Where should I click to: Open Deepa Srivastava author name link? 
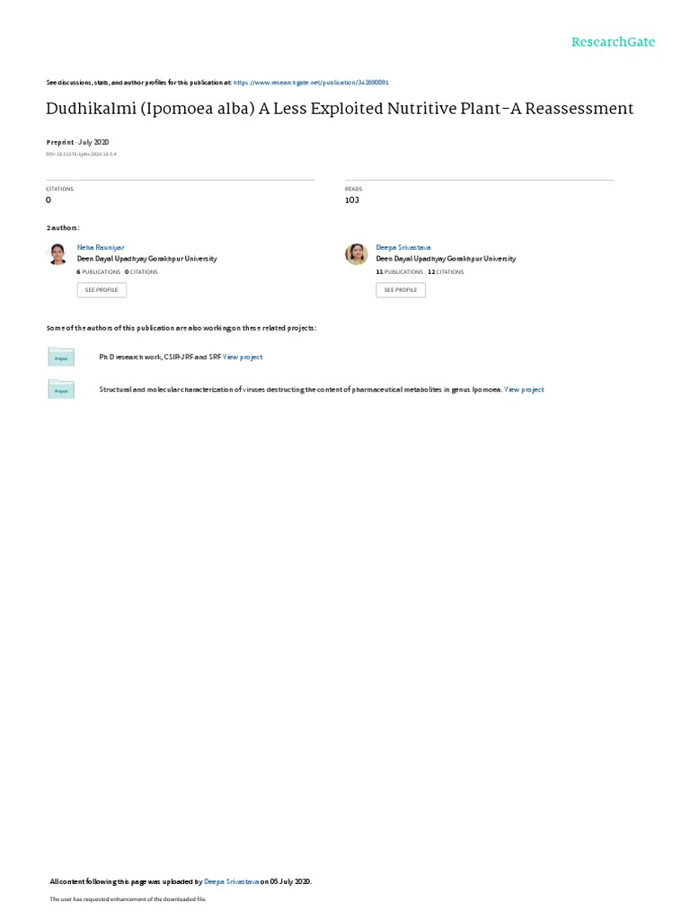(403, 248)
